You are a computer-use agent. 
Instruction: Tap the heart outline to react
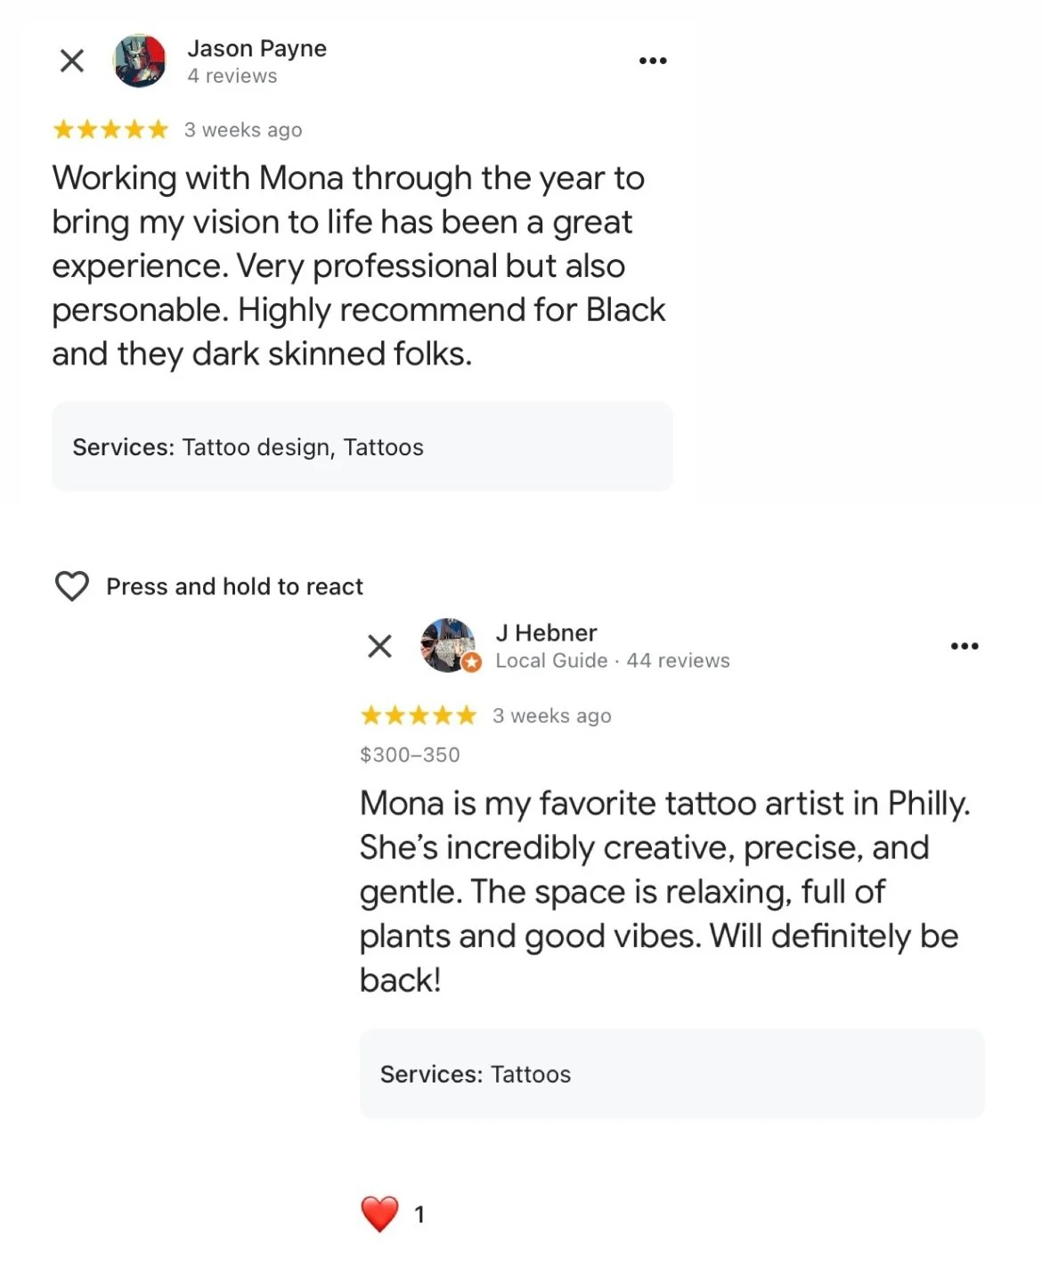72,586
